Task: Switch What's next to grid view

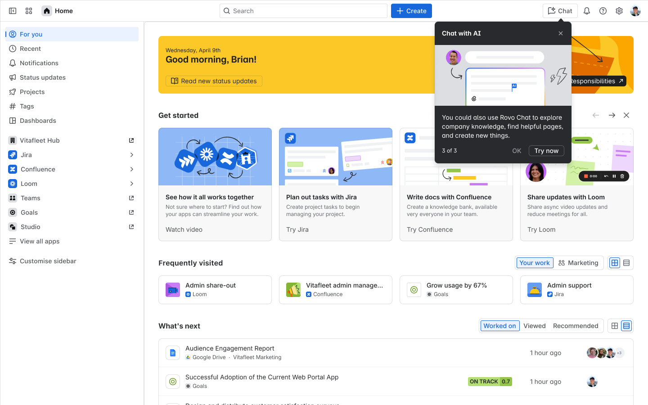Action: (615, 326)
